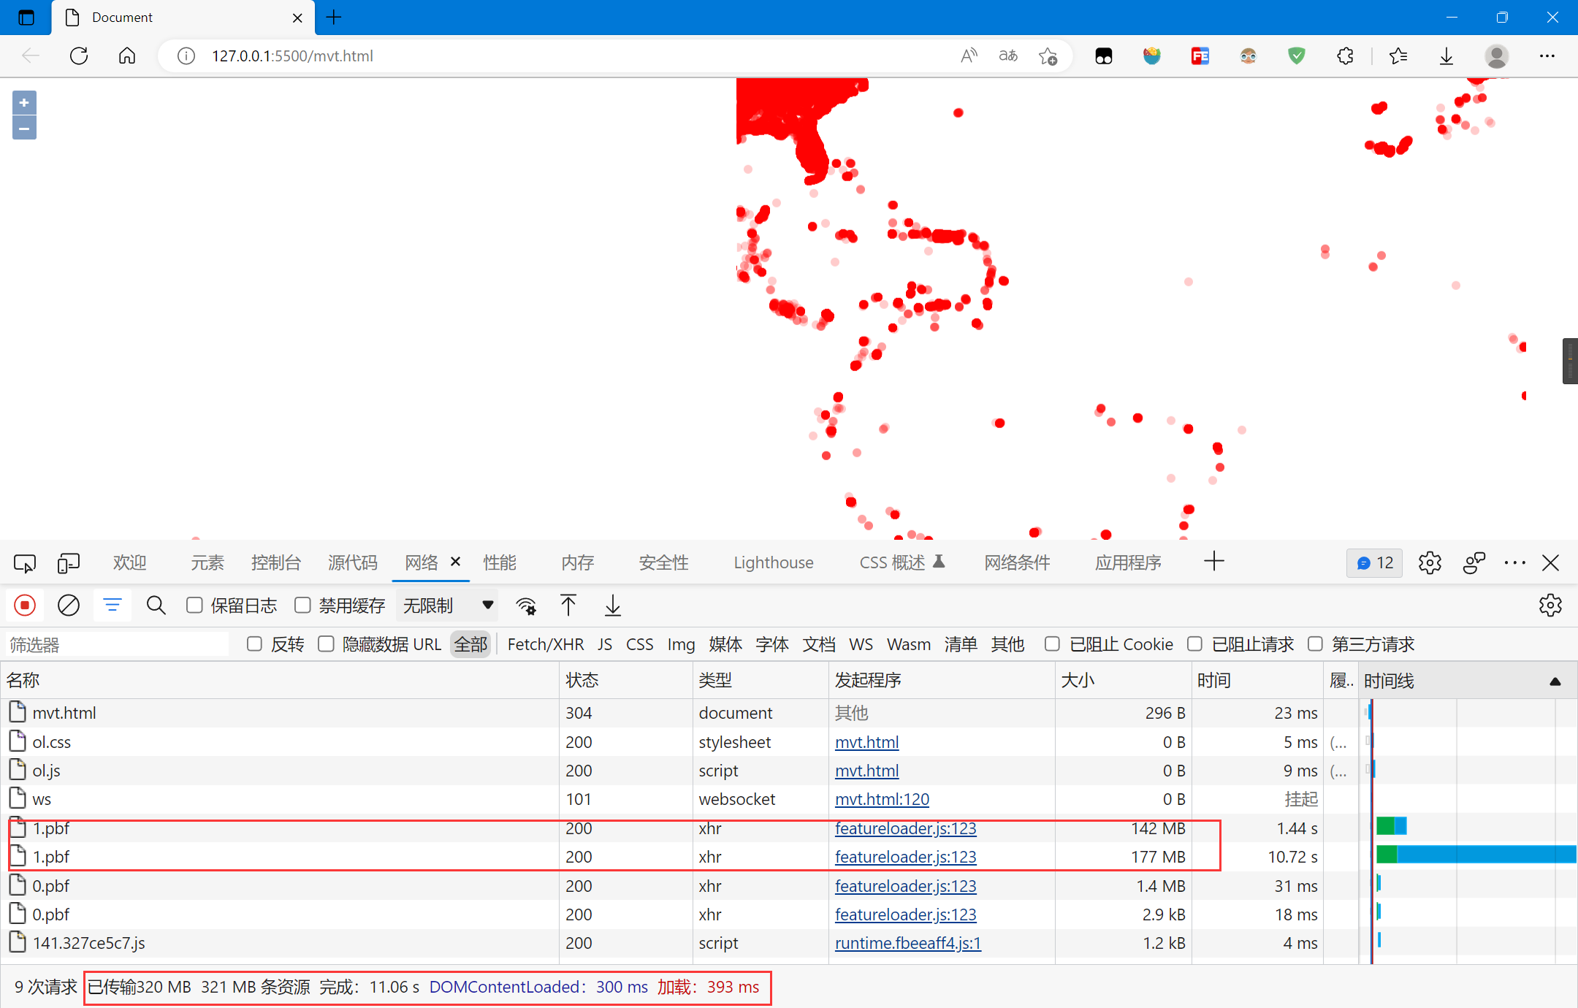The height and width of the screenshot is (1008, 1578).
Task: Open a new browser tab
Action: pyautogui.click(x=334, y=18)
